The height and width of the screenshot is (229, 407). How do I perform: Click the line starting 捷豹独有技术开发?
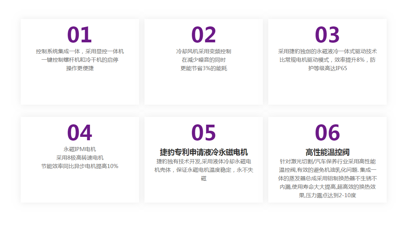[203, 162]
